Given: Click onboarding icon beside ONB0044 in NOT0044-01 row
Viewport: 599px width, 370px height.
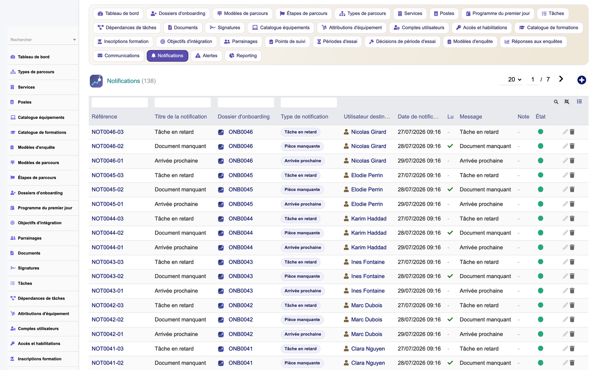Looking at the screenshot, I should [221, 248].
